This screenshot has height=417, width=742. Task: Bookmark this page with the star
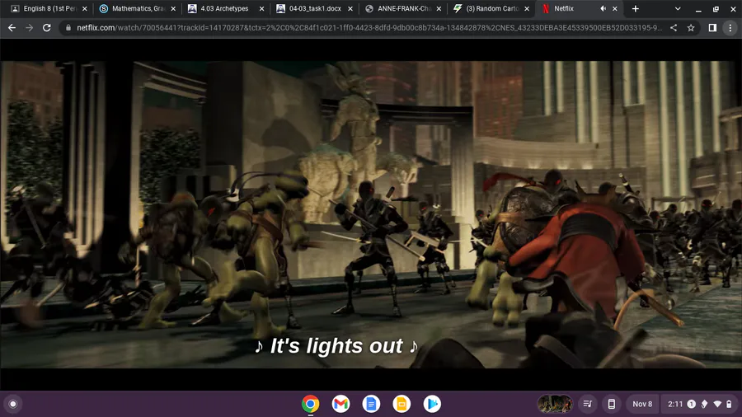(x=691, y=28)
